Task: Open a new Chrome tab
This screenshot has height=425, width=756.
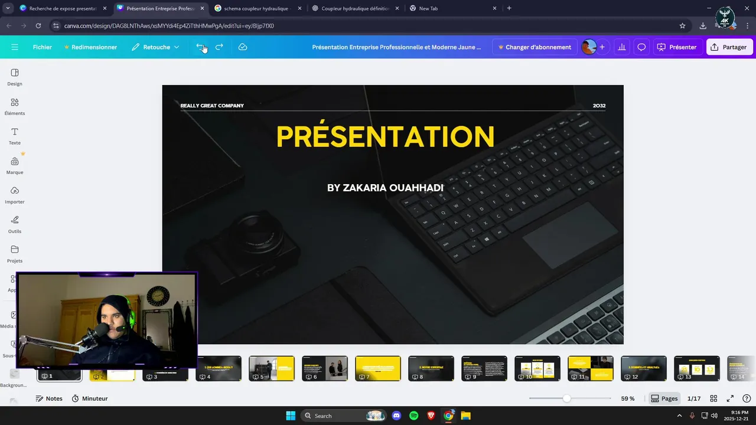Action: (509, 8)
